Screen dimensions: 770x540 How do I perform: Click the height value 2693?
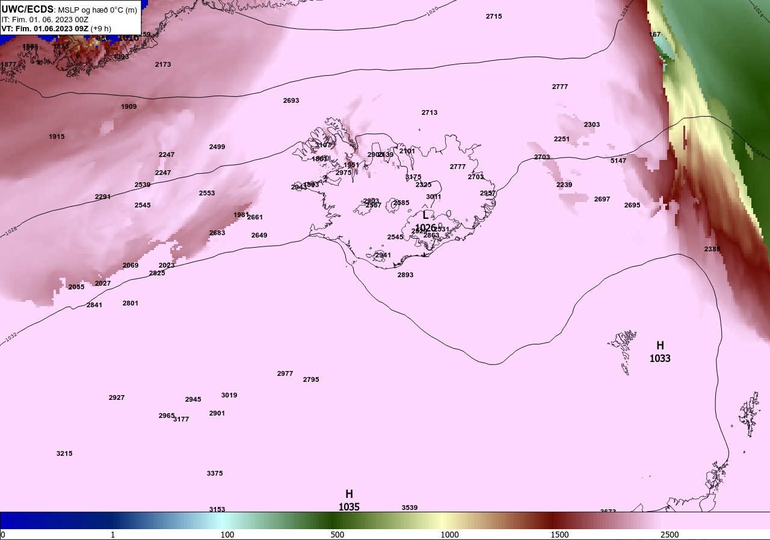coord(291,100)
